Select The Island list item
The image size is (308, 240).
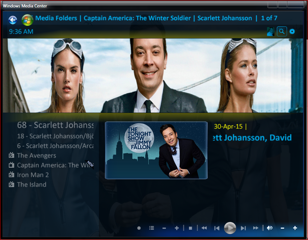click(32, 185)
